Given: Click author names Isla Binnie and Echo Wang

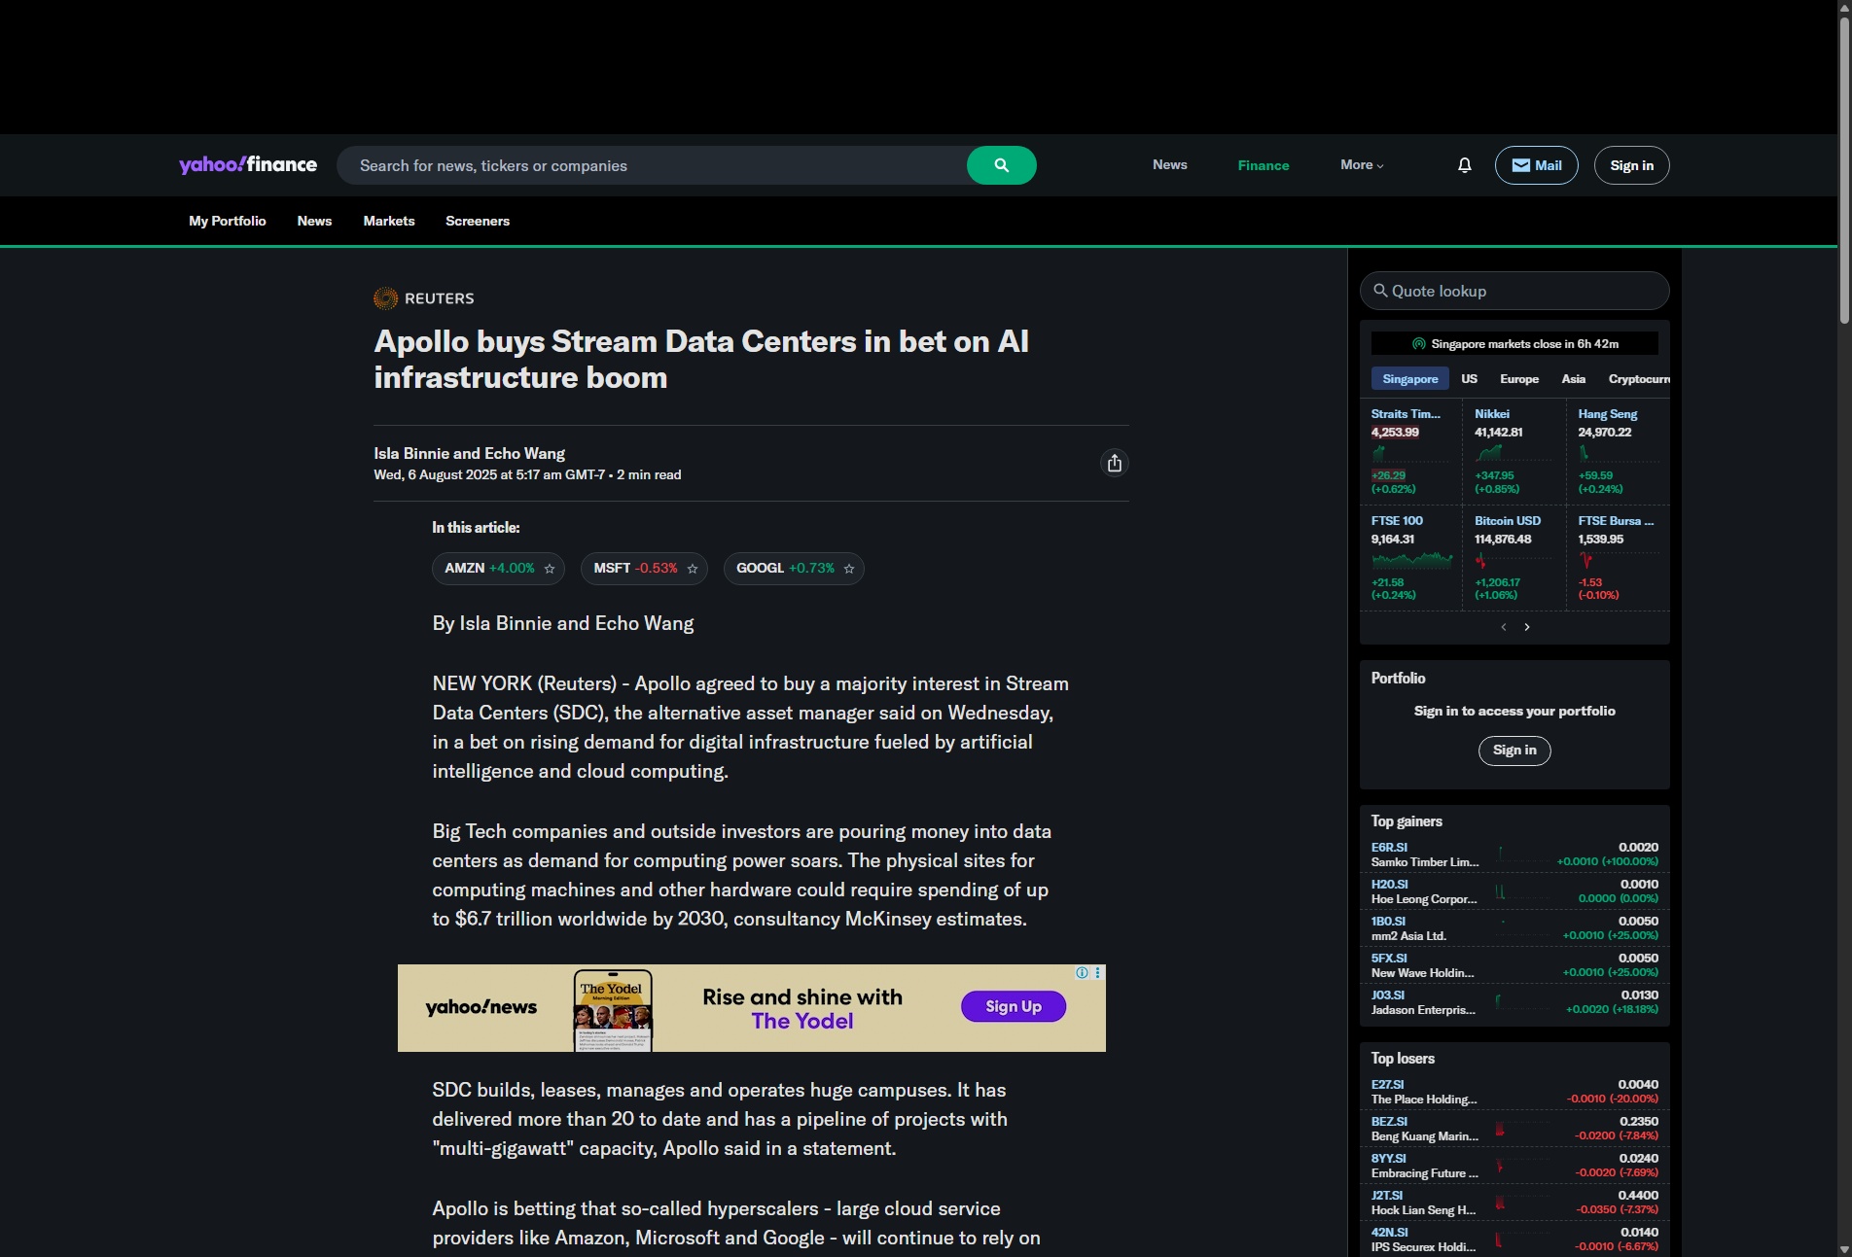Looking at the screenshot, I should (x=469, y=454).
